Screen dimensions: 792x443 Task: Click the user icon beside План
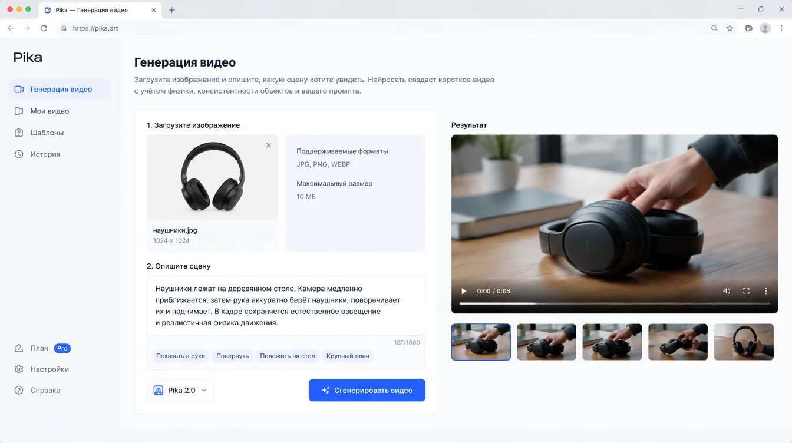pyautogui.click(x=19, y=348)
